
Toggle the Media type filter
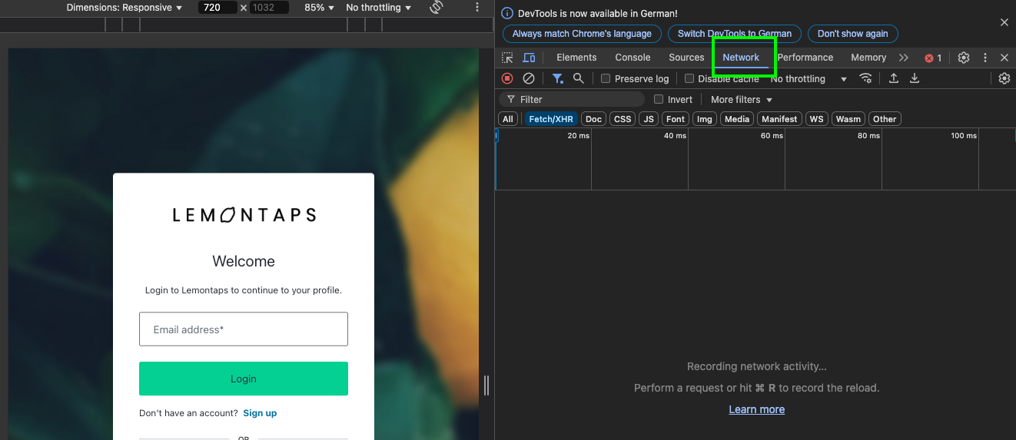[x=737, y=119]
